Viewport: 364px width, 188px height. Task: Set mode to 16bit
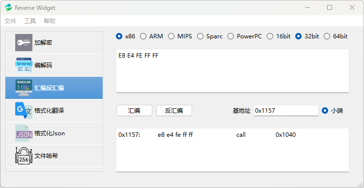[x=279, y=36]
